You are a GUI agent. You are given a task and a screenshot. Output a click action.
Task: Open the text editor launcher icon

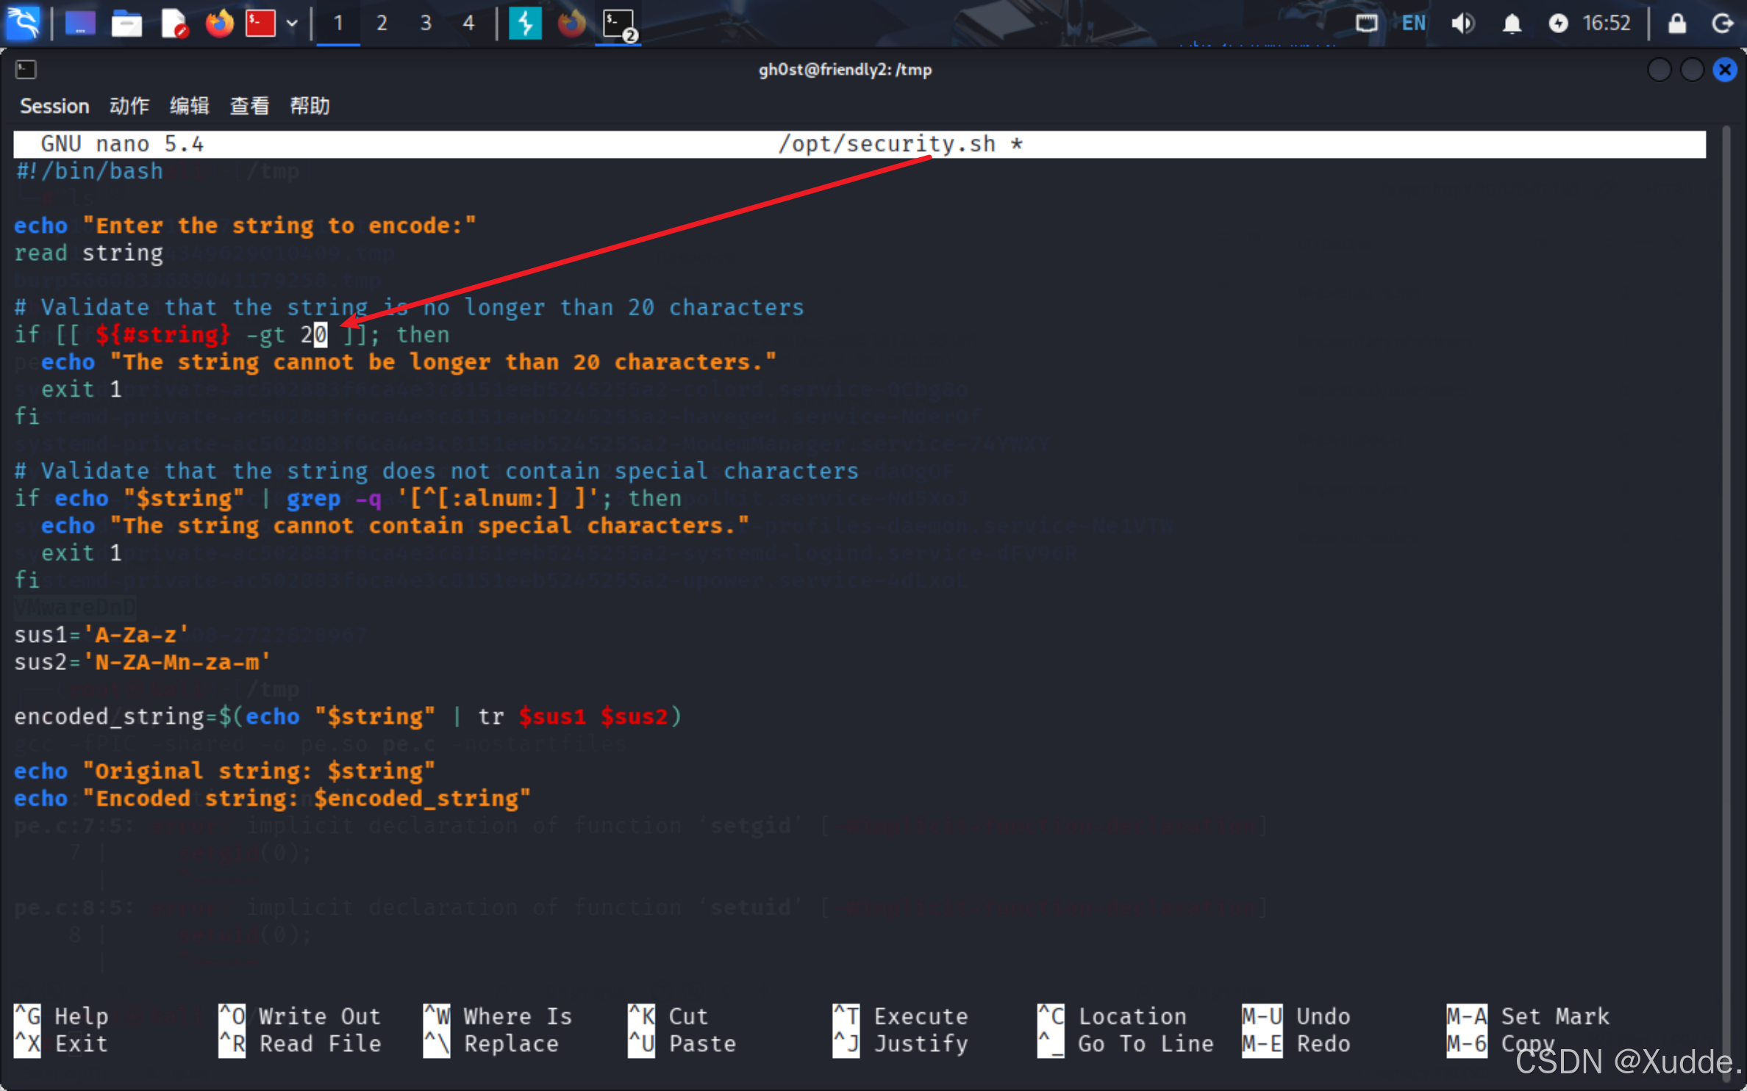(x=174, y=24)
